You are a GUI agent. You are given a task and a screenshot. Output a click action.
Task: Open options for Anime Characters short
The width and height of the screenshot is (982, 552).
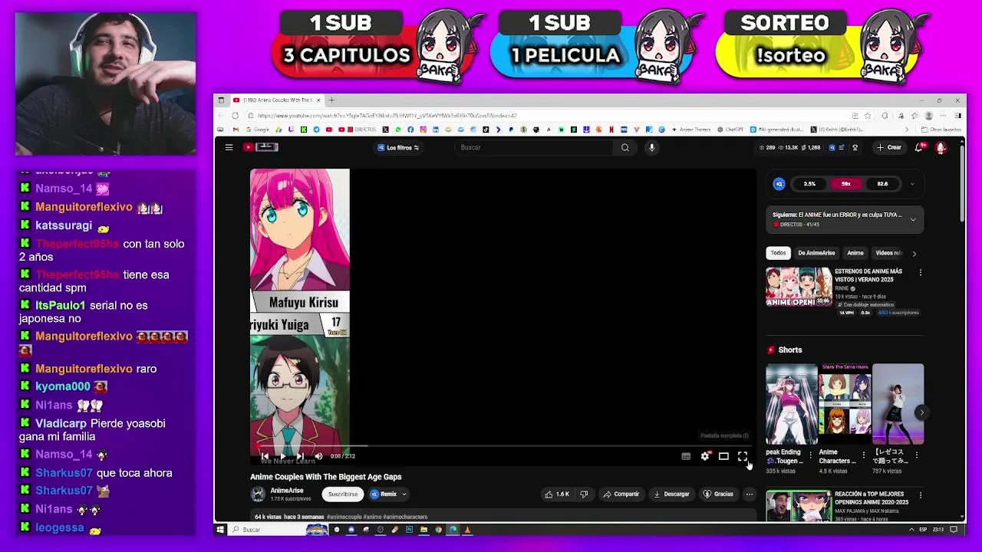click(x=863, y=455)
